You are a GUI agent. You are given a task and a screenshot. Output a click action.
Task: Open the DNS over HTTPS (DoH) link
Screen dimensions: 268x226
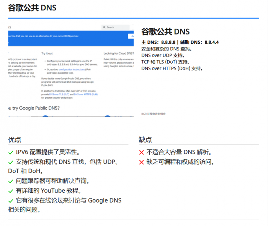point(86,94)
